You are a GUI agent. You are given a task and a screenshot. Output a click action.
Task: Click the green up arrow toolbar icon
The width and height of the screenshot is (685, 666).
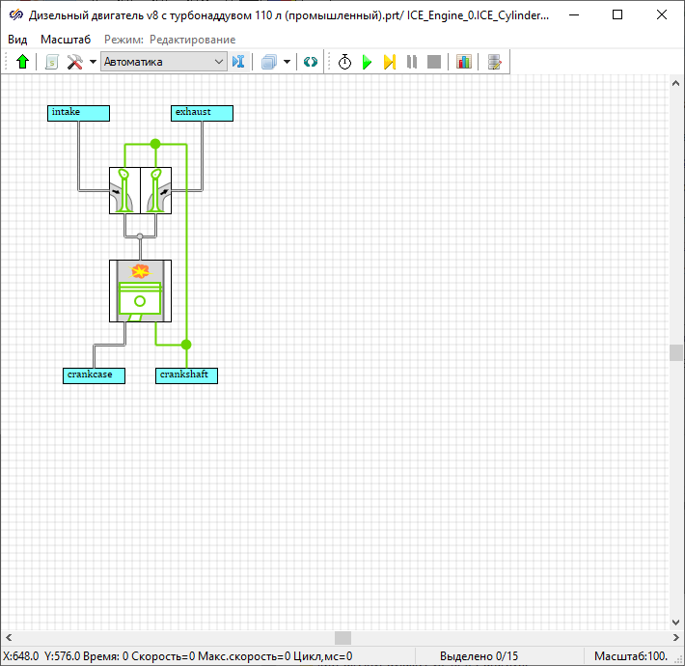pyautogui.click(x=23, y=62)
